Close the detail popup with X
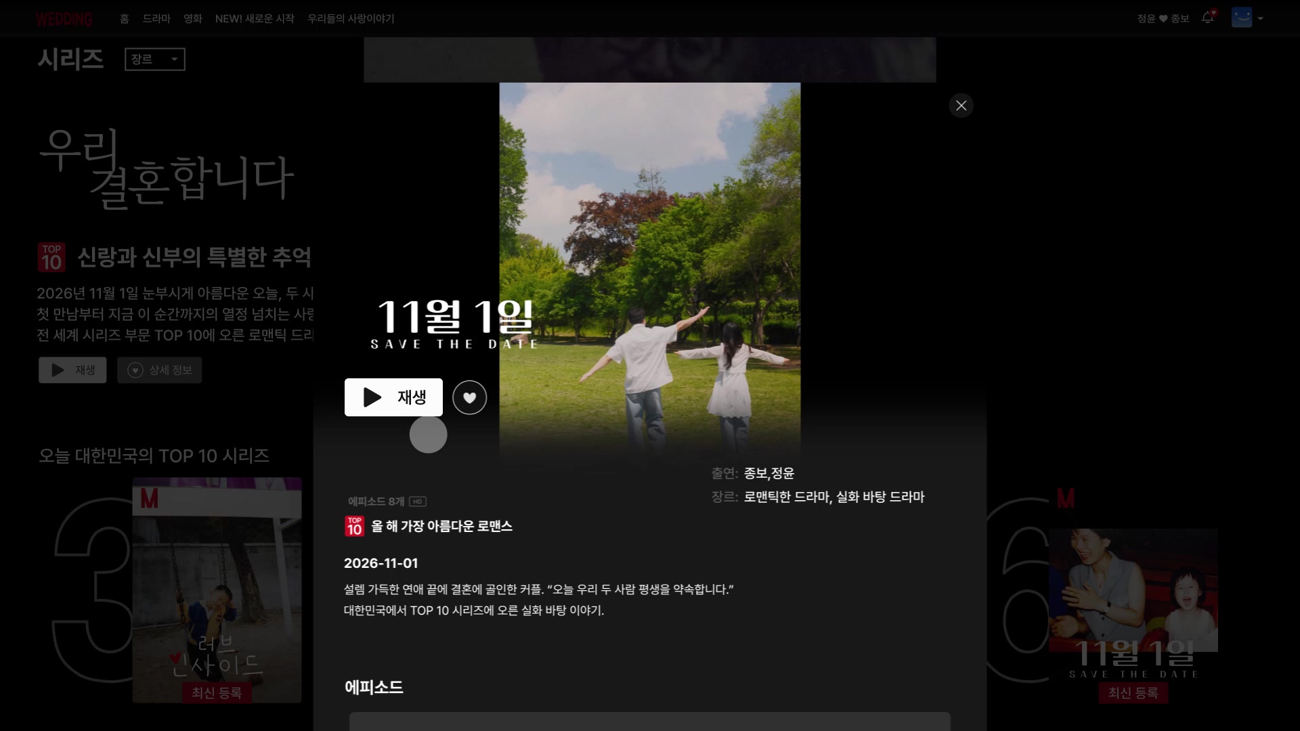Viewport: 1300px width, 731px height. tap(961, 106)
